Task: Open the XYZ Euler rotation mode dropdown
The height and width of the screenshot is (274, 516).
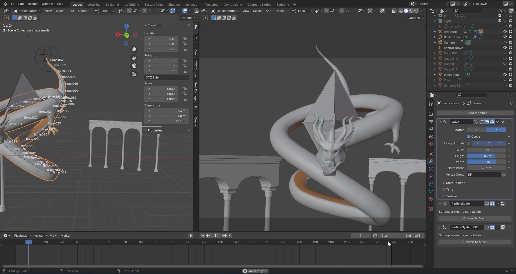Action: click(x=167, y=77)
